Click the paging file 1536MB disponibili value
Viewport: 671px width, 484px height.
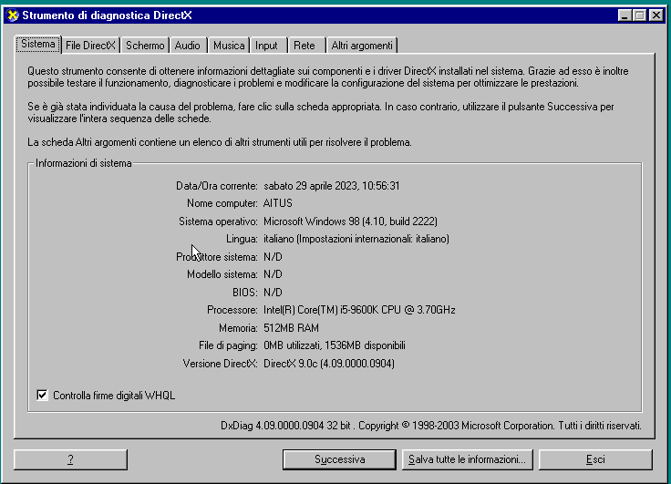tap(335, 345)
